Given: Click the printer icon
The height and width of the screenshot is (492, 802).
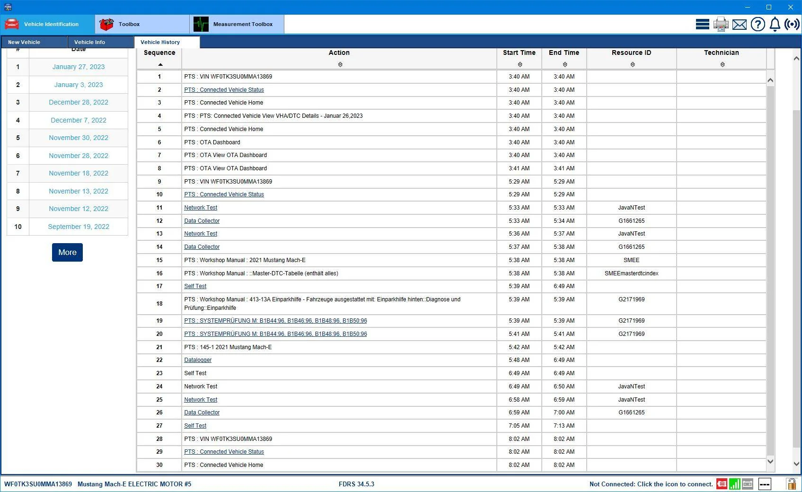Looking at the screenshot, I should coord(721,24).
